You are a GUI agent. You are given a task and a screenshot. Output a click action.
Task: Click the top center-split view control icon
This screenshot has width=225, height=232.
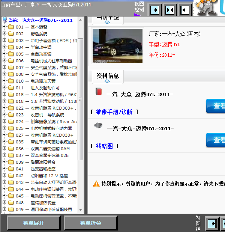pos(170,10)
